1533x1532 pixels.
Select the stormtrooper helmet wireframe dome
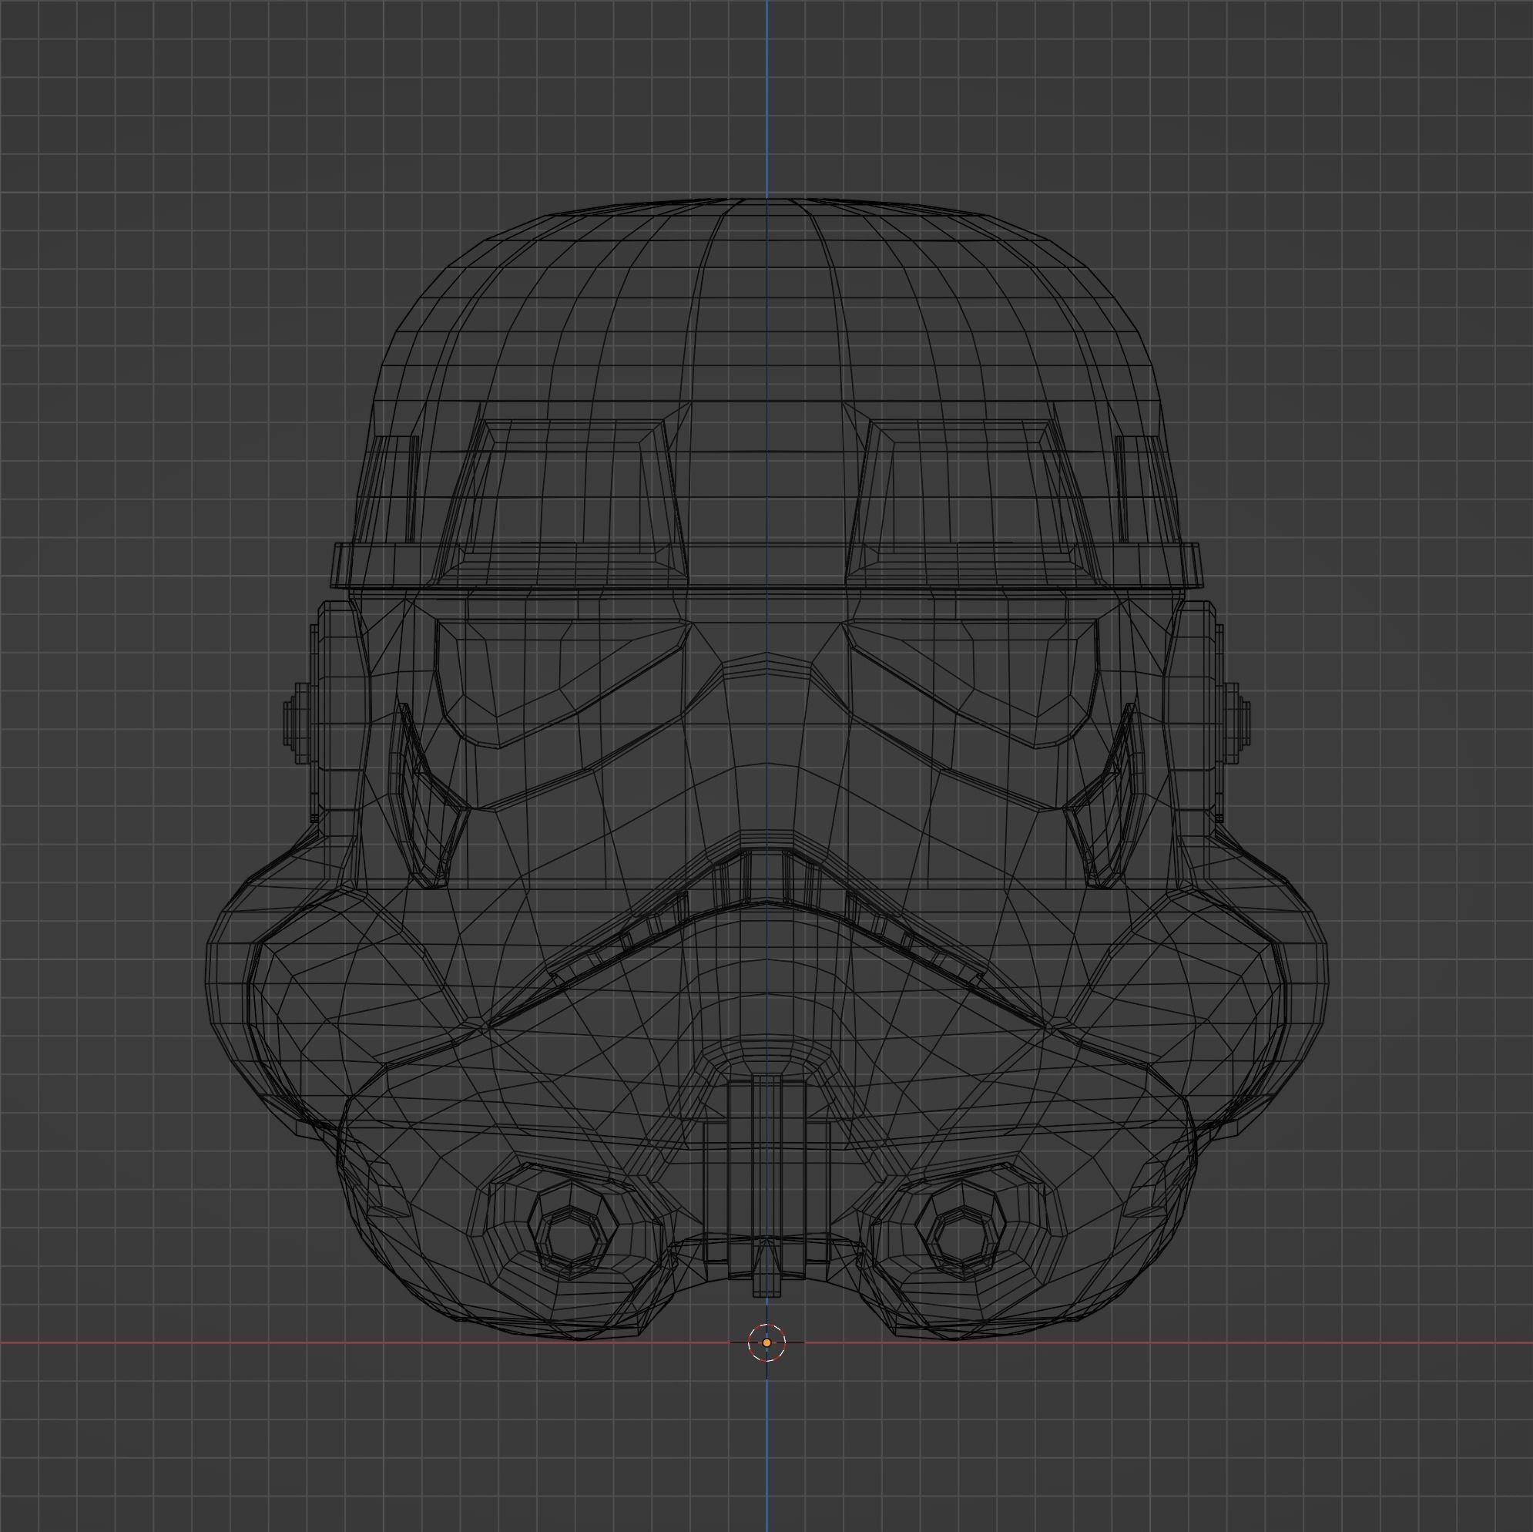tap(766, 393)
